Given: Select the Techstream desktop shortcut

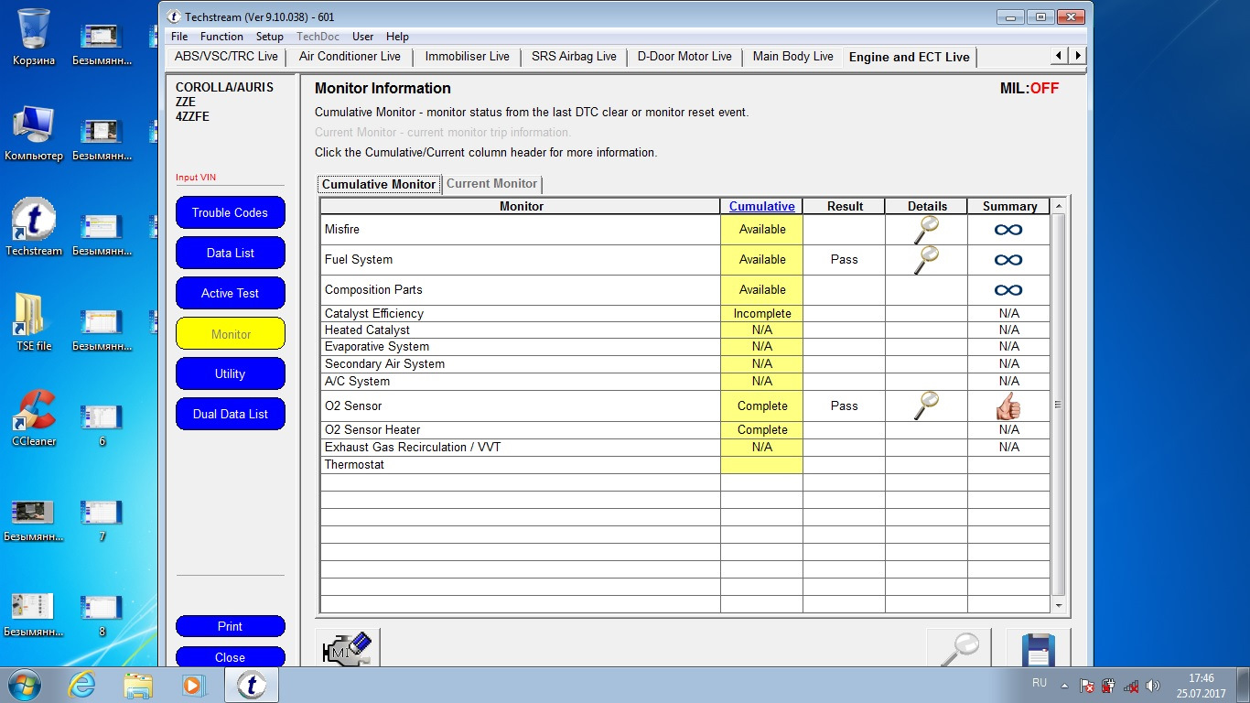Looking at the screenshot, I should pyautogui.click(x=34, y=228).
